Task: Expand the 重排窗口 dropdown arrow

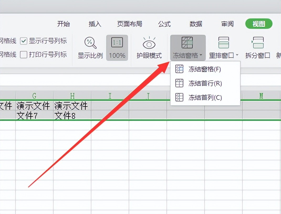Action: click(237, 55)
